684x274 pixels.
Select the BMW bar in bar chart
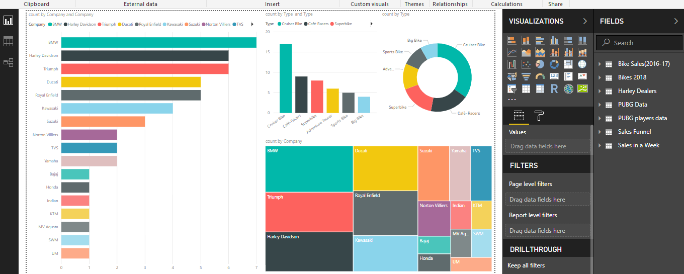coord(159,43)
